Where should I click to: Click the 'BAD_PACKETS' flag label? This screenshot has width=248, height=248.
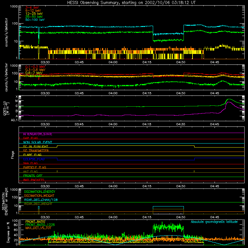34,180
